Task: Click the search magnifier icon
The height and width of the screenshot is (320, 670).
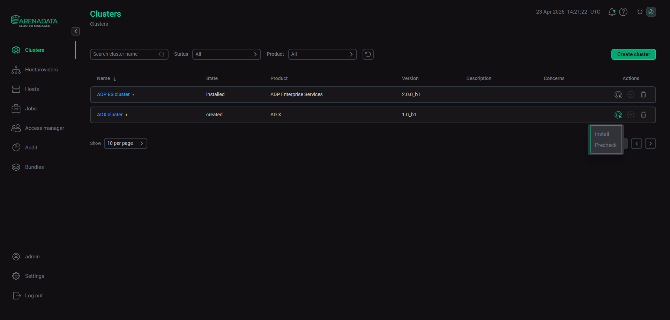Action: click(162, 54)
